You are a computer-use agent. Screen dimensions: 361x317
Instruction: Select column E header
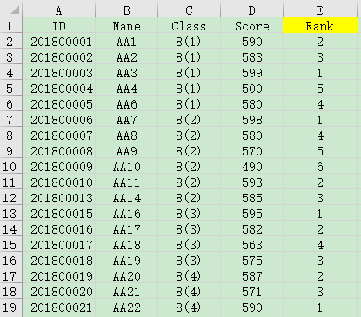click(x=320, y=10)
